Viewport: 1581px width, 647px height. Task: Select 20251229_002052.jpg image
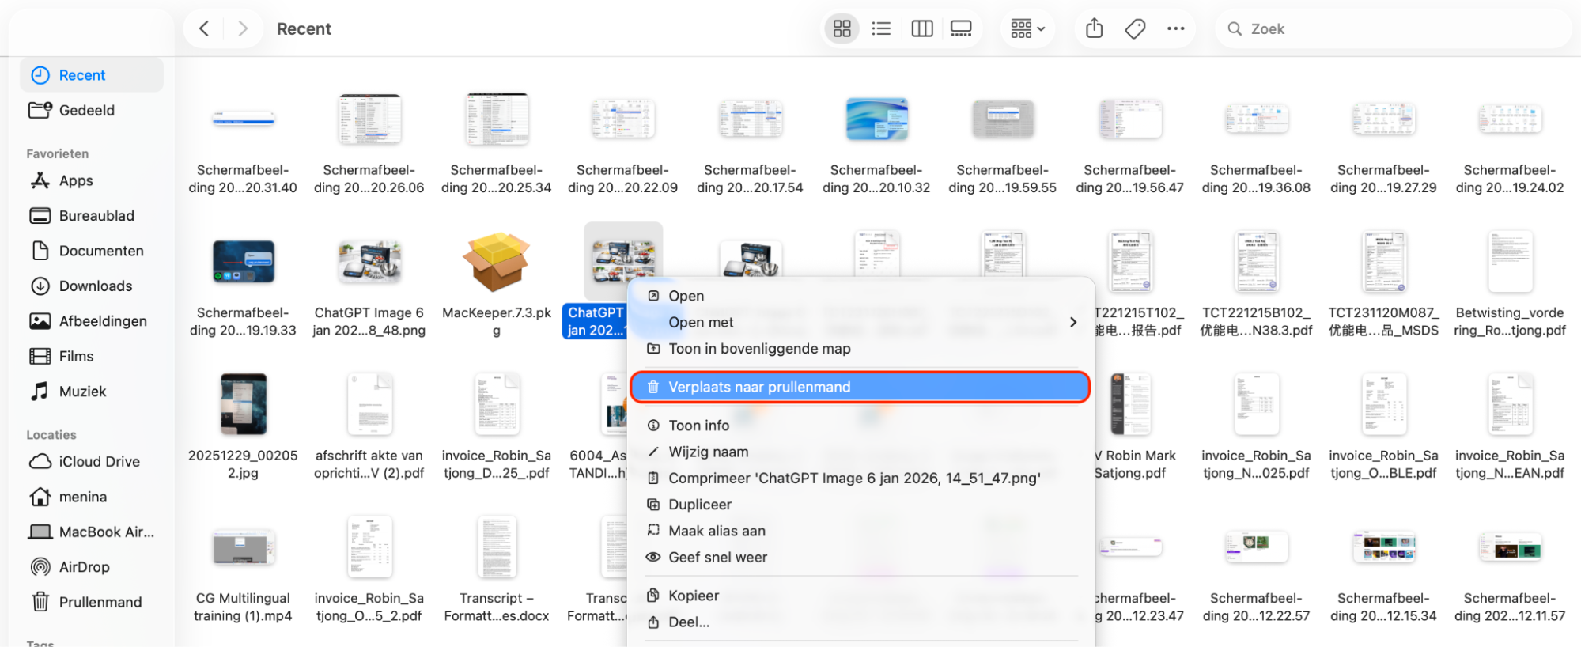243,404
